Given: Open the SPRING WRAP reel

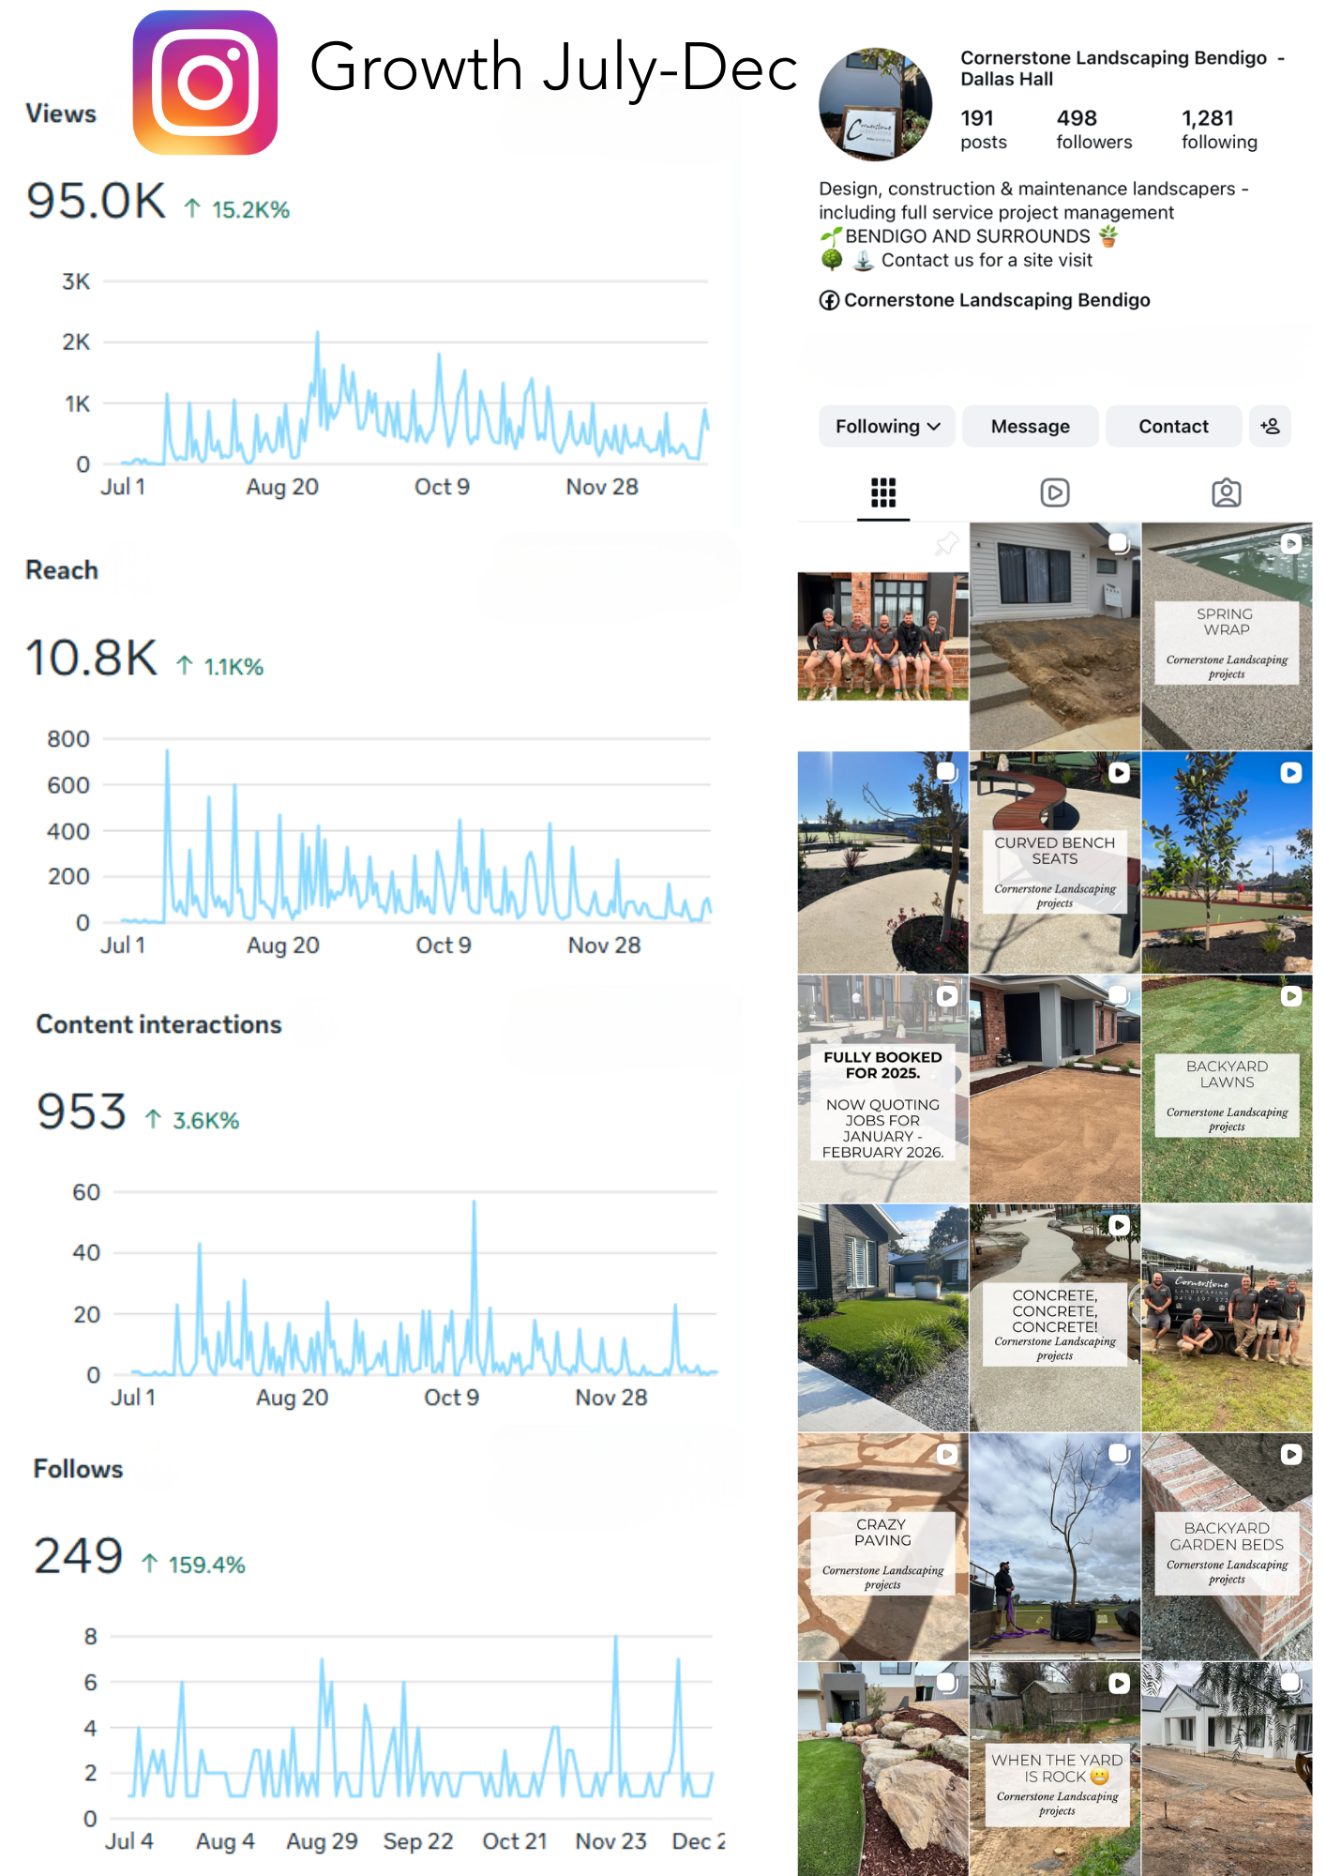Looking at the screenshot, I should tap(1227, 636).
